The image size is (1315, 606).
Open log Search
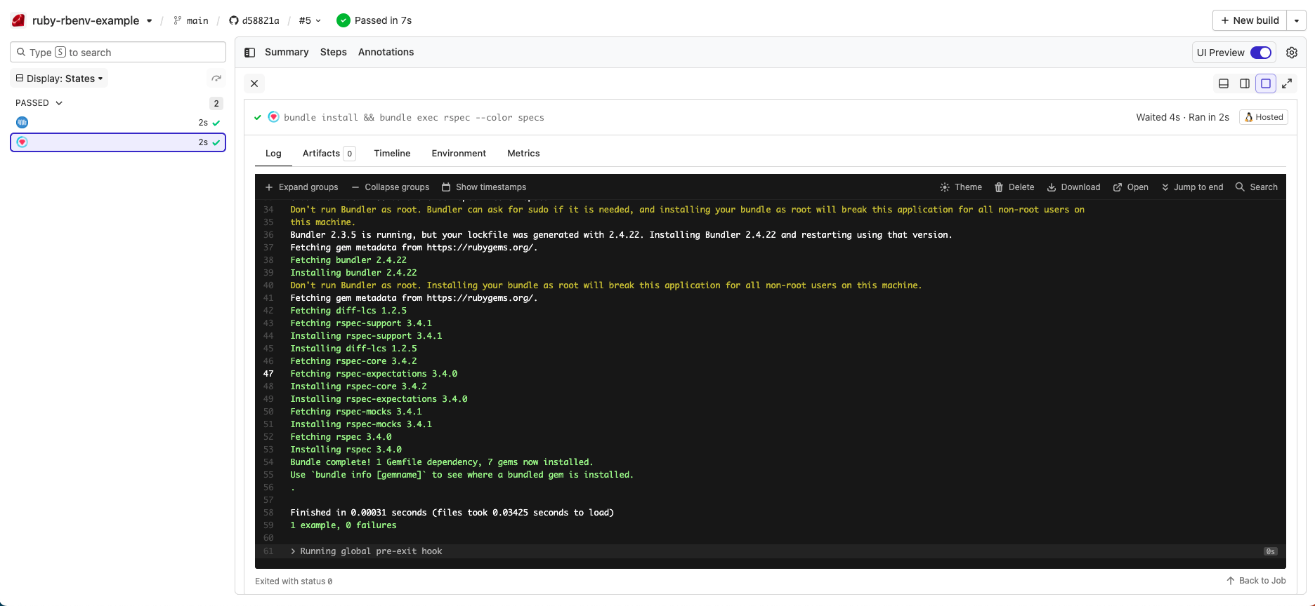[1257, 187]
